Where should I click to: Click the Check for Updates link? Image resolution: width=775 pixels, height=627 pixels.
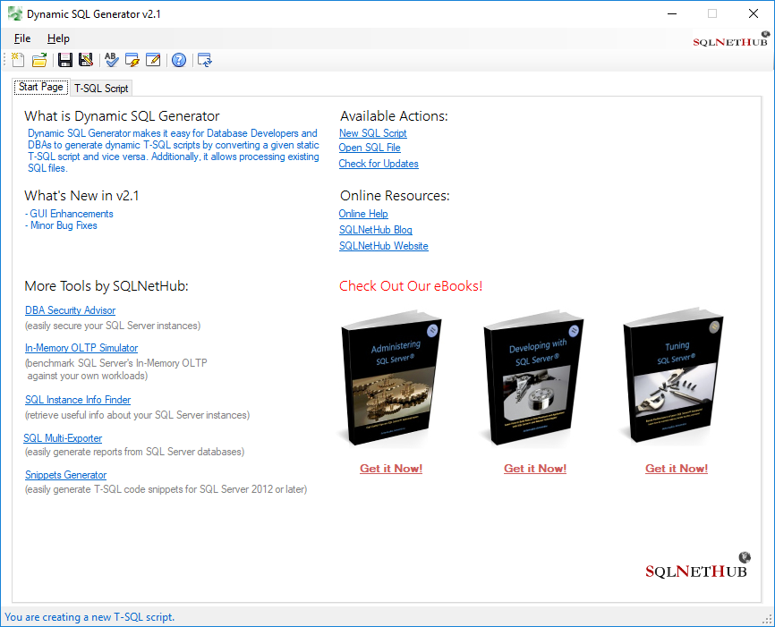(x=379, y=164)
